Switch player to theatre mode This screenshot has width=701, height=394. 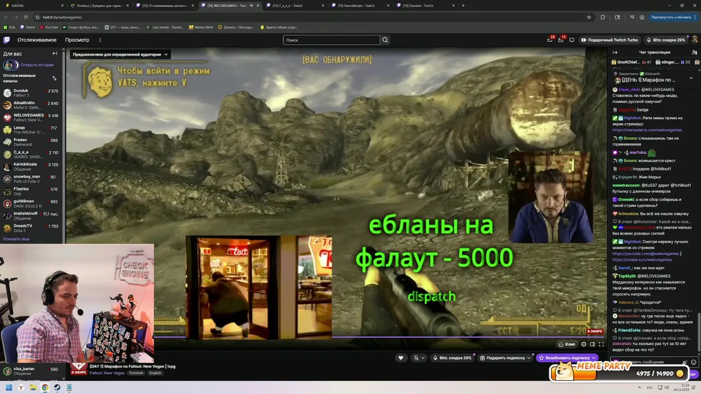(593, 344)
